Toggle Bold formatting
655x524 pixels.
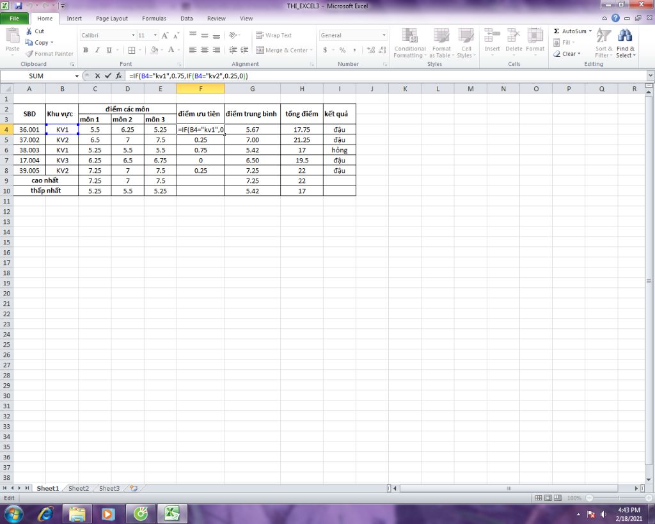click(86, 50)
